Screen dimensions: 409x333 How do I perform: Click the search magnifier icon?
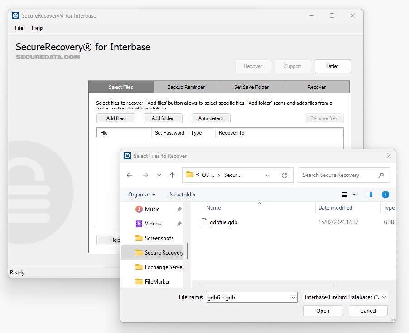point(381,175)
